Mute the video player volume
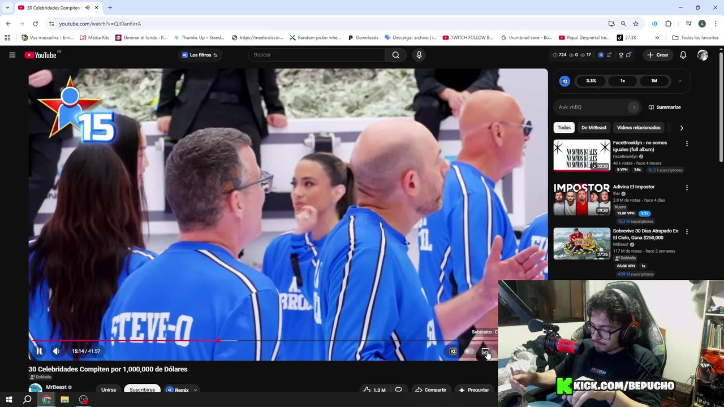 [56, 351]
